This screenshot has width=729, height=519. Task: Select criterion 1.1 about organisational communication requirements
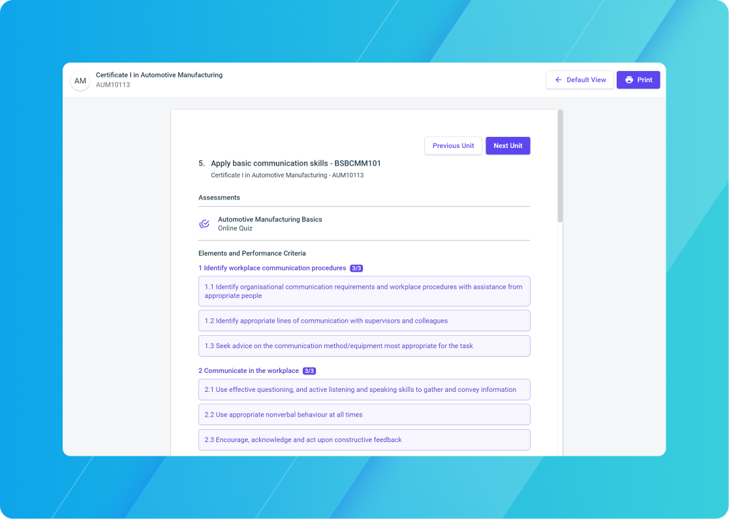tap(364, 291)
